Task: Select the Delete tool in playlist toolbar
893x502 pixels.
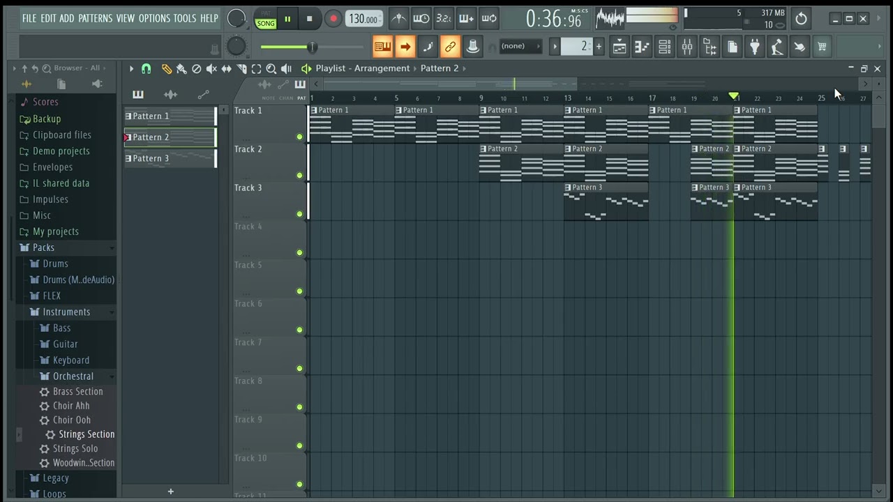Action: point(196,68)
